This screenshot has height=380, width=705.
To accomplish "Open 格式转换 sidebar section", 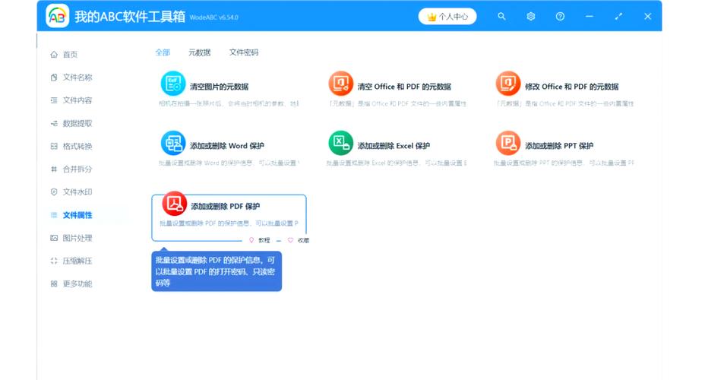I will [x=77, y=146].
